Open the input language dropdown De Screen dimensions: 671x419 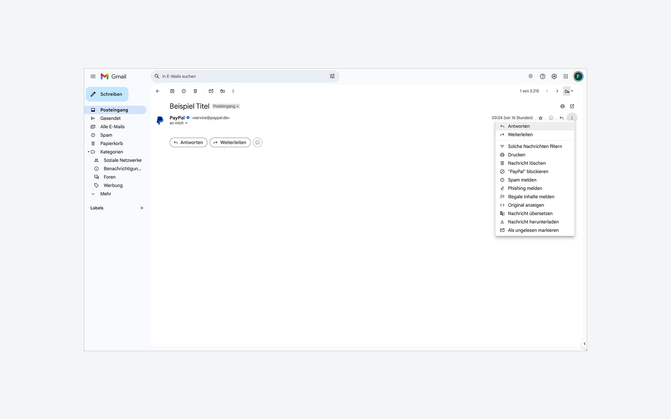[568, 91]
